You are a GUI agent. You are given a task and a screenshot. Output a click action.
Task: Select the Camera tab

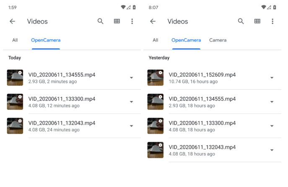[218, 40]
